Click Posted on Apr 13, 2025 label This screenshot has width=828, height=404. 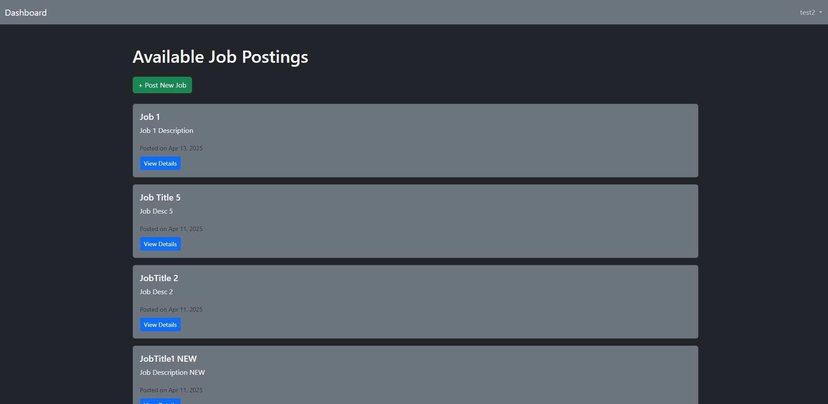click(171, 148)
